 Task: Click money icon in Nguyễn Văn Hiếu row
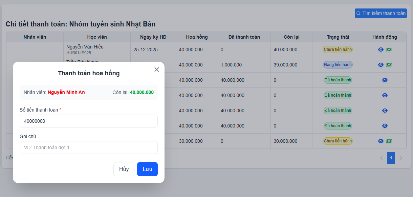[x=389, y=50]
